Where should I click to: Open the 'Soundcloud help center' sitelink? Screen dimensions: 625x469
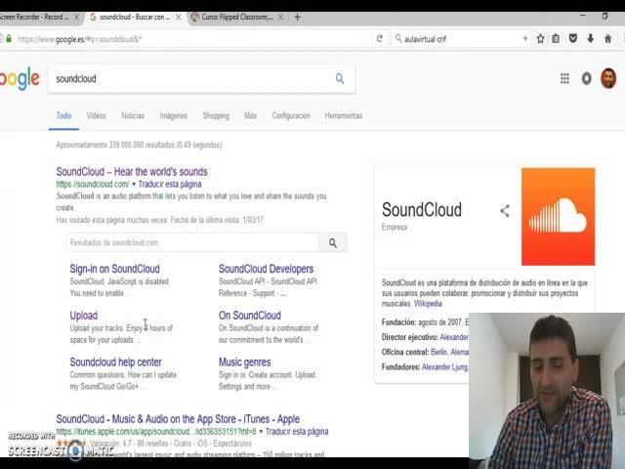click(115, 362)
